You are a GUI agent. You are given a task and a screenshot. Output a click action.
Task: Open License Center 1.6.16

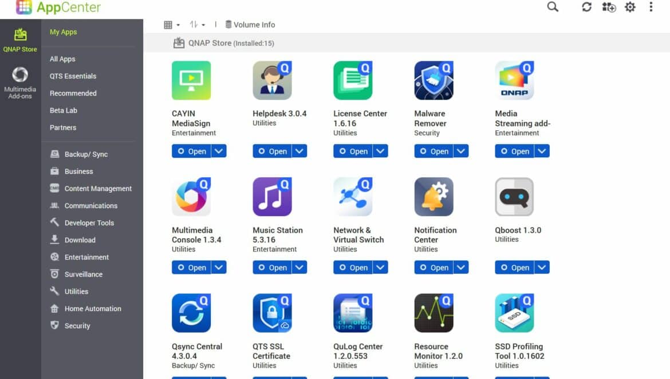tap(353, 151)
